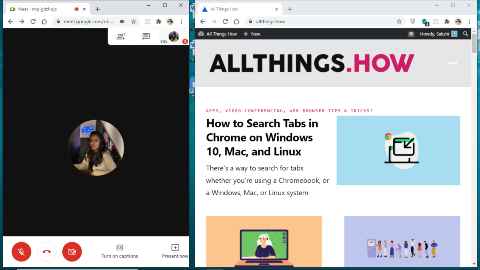
Task: Open the orange video-call laptop article thumbnail
Action: click(x=264, y=242)
